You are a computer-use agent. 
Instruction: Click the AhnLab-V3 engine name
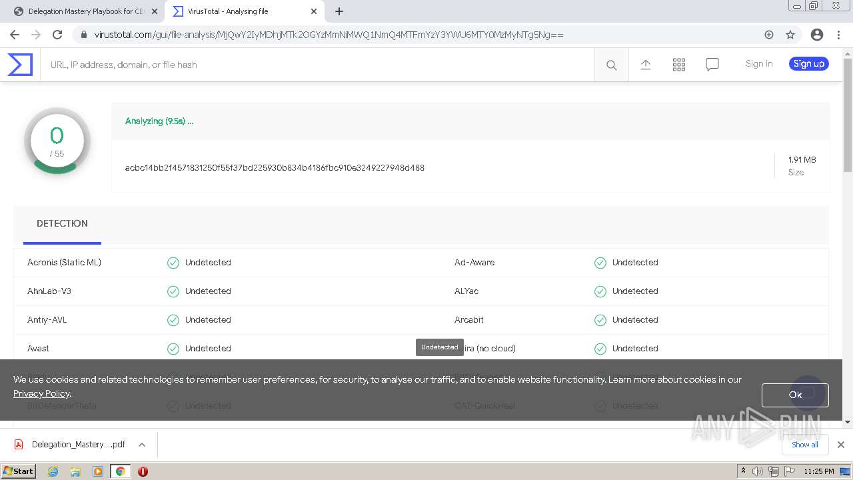pyautogui.click(x=49, y=291)
